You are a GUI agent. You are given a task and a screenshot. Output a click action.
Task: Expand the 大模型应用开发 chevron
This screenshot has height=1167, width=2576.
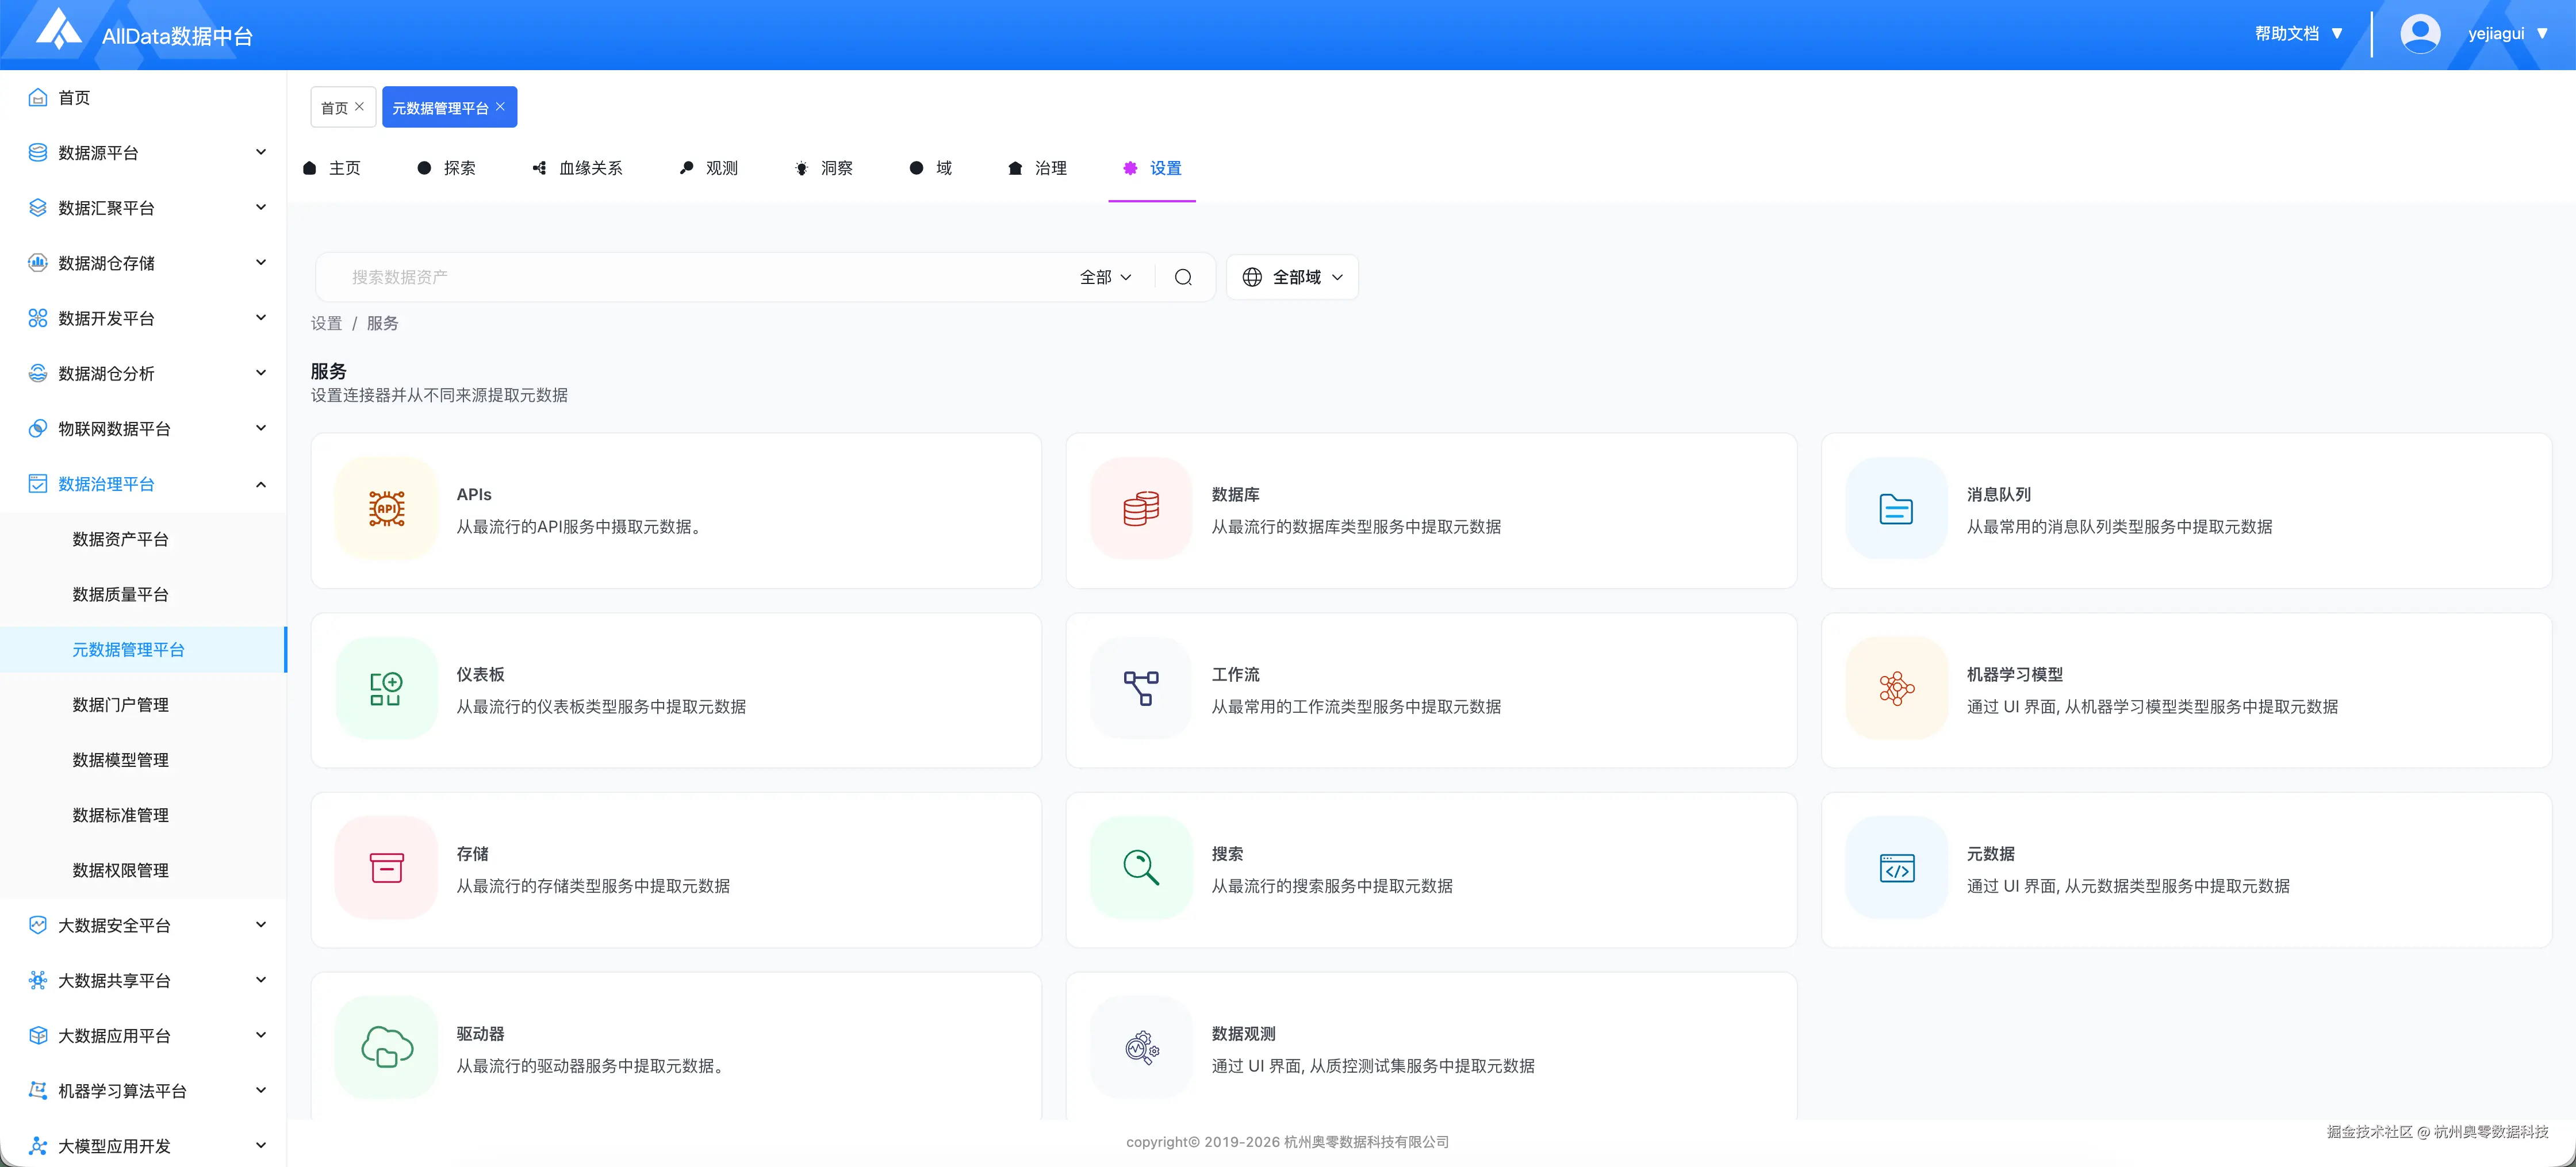261,1145
